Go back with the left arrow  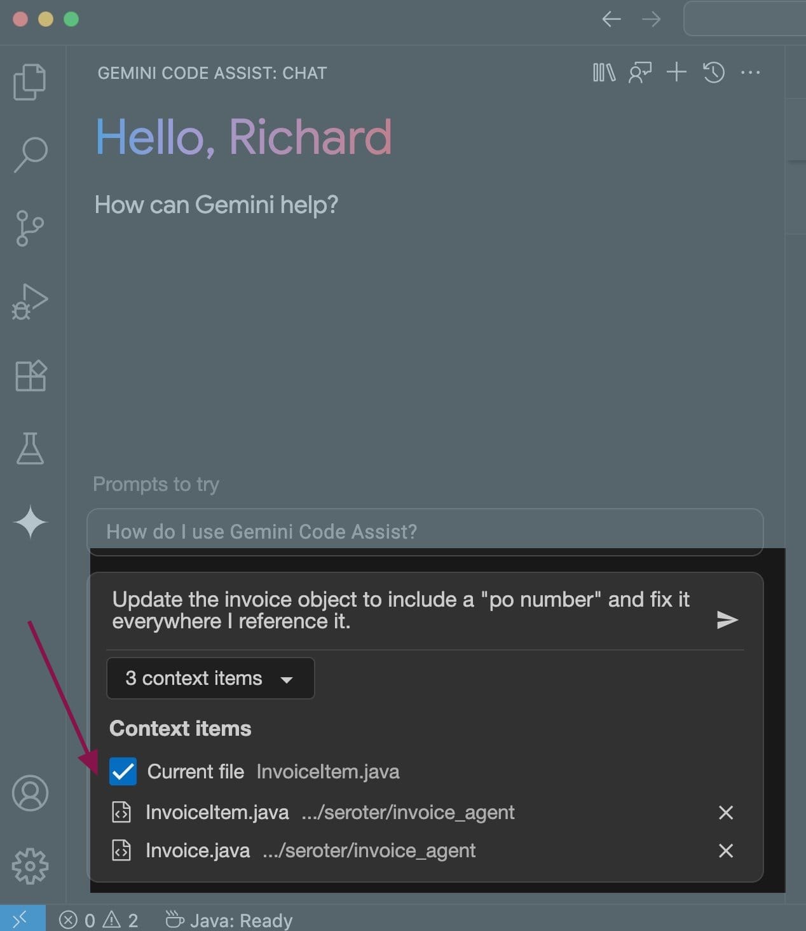pos(611,19)
